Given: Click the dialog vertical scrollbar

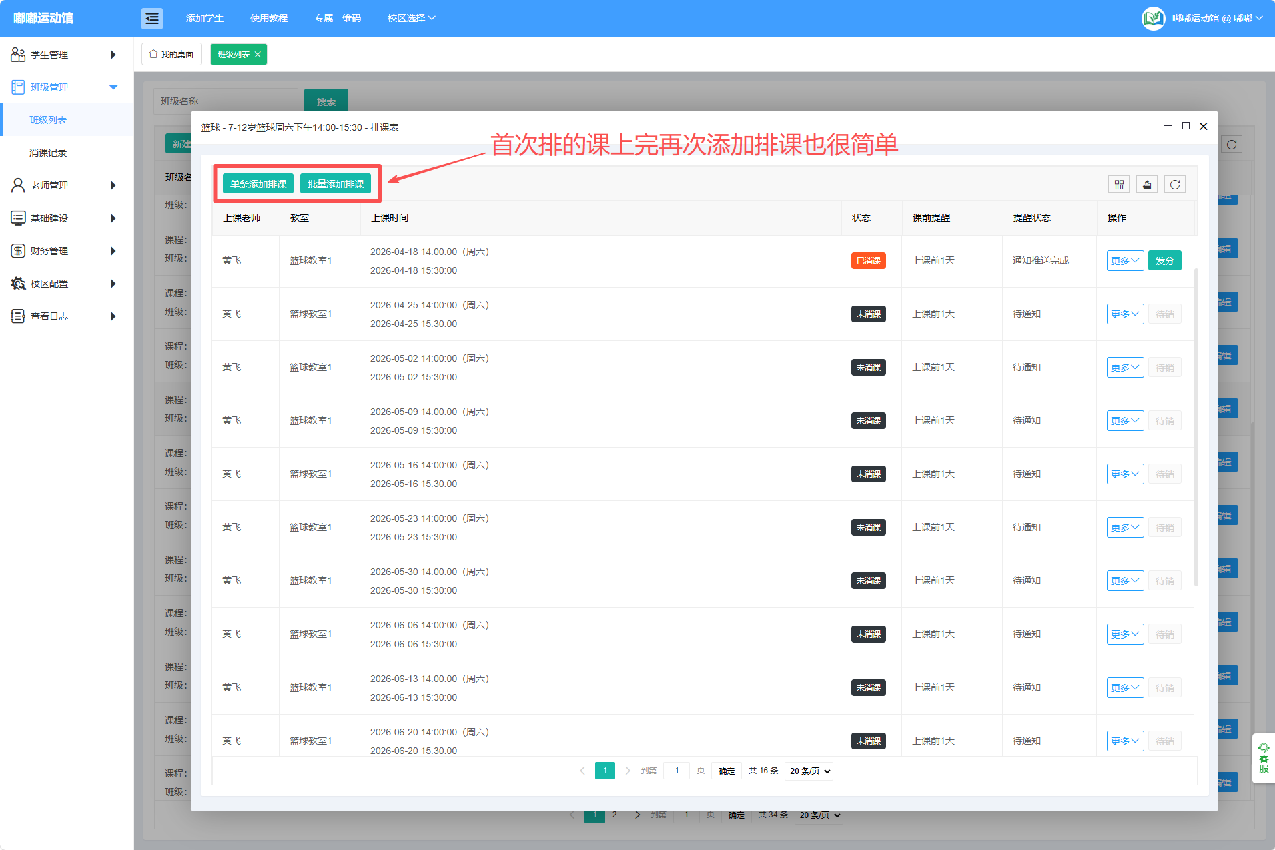Looking at the screenshot, I should 1196,427.
